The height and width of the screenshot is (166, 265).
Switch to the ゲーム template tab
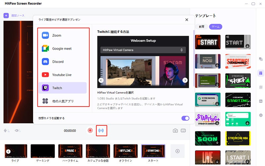[x=216, y=27]
